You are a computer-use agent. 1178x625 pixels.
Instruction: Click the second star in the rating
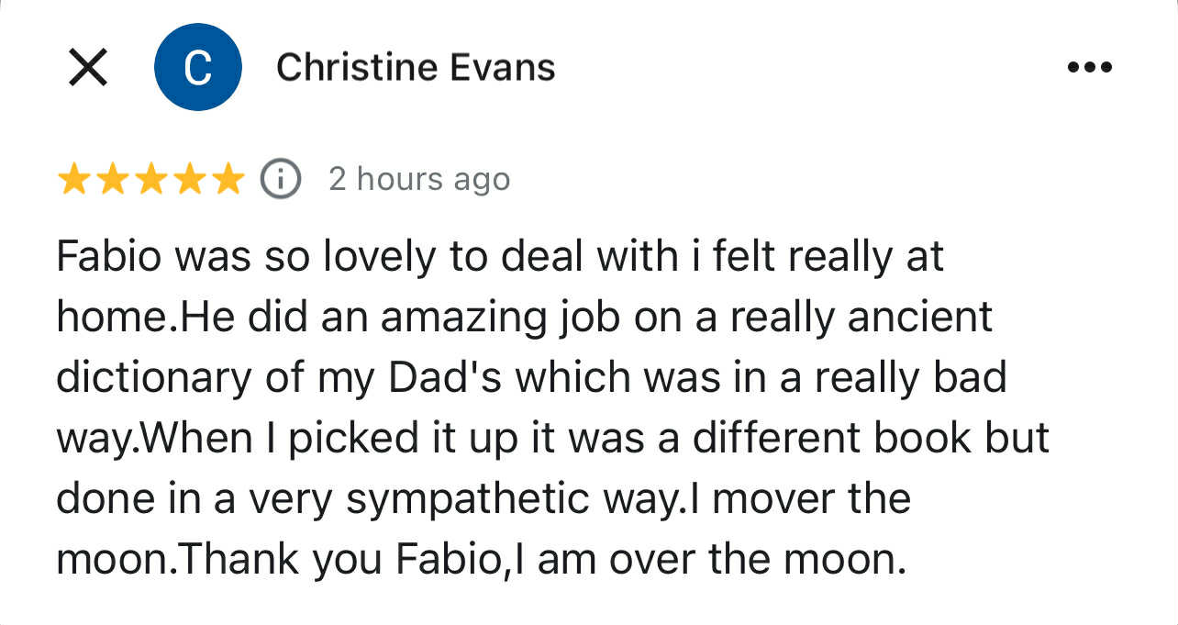(113, 179)
